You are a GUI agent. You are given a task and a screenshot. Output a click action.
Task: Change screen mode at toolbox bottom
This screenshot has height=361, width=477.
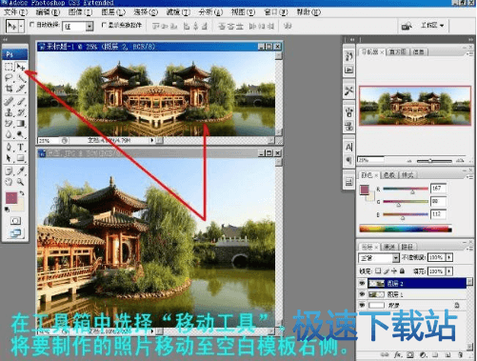pyautogui.click(x=15, y=233)
